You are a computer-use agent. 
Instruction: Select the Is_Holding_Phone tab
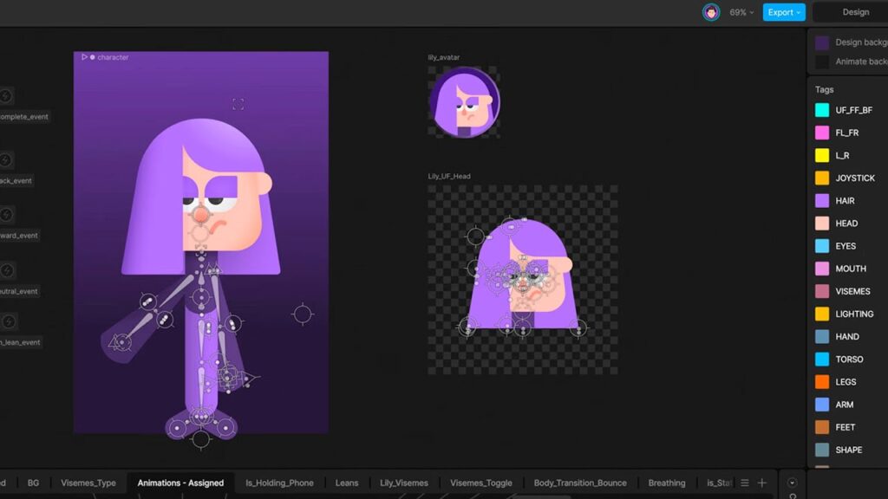(x=279, y=483)
